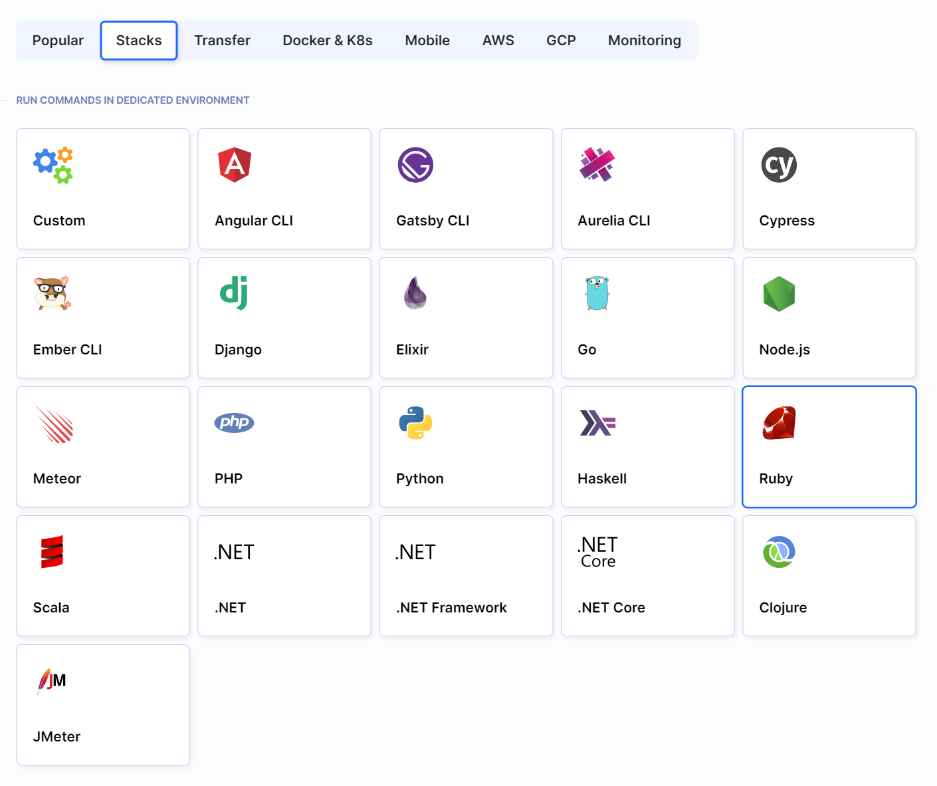Open the Mobile tab
Screen dimensions: 937x786
click(x=427, y=41)
